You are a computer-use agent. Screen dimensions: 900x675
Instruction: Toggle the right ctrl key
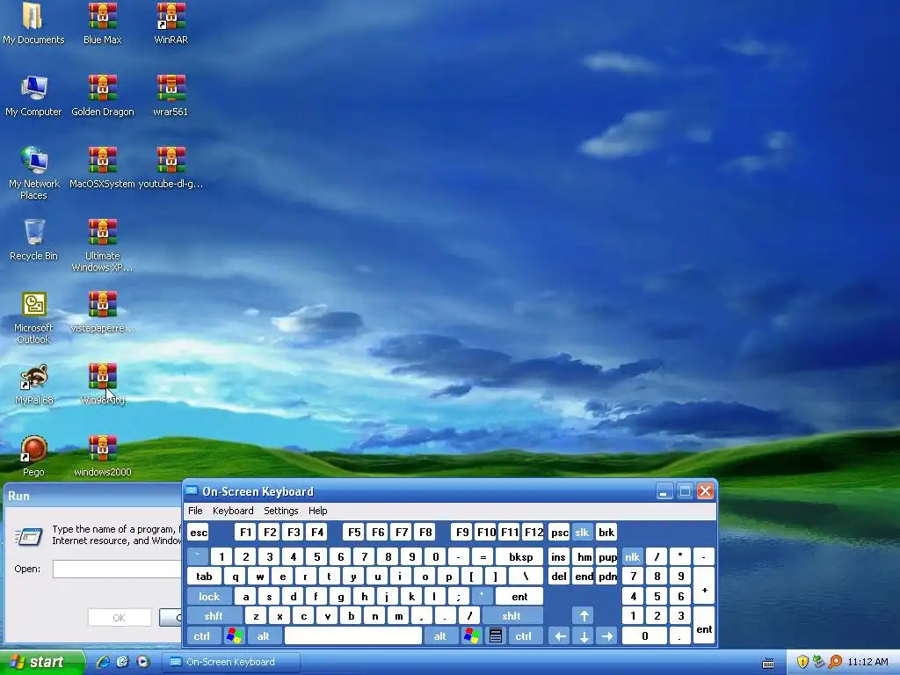pyautogui.click(x=524, y=636)
